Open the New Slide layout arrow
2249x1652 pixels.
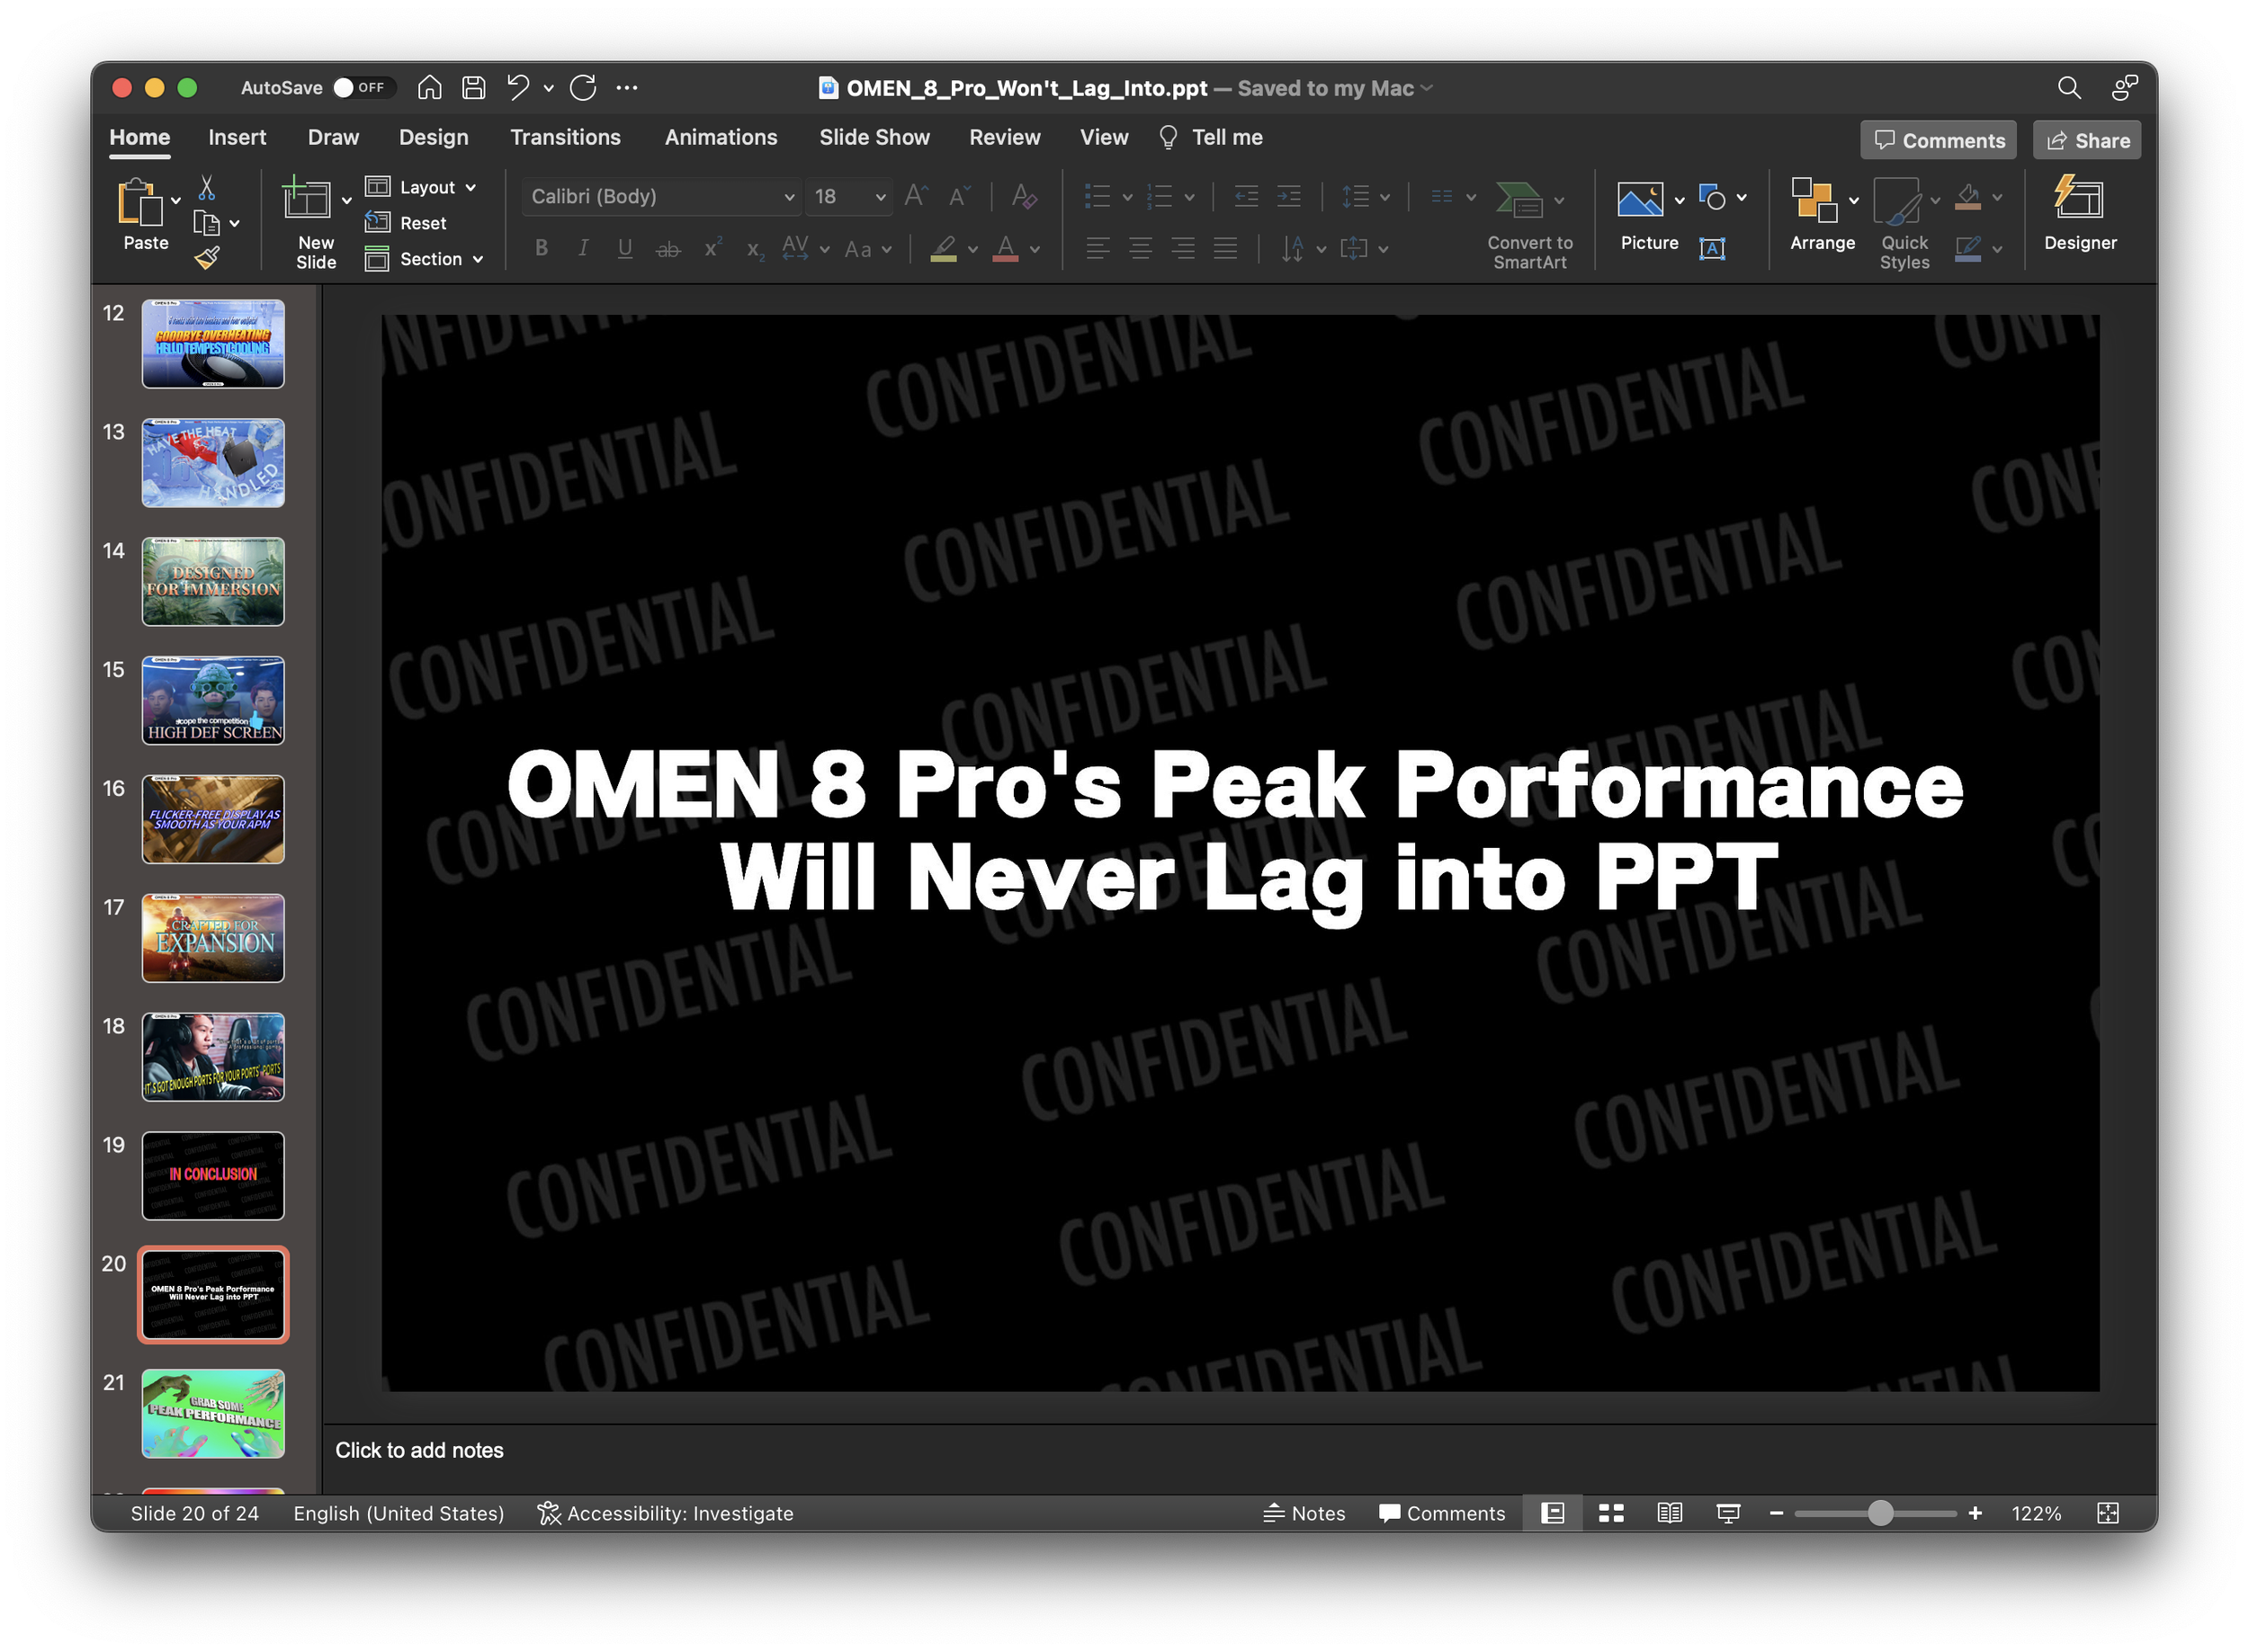point(346,200)
